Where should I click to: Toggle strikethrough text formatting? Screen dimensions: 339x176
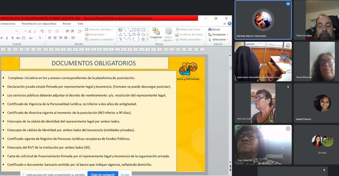(x=18, y=38)
